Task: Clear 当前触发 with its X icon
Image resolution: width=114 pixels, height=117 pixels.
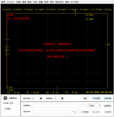Action: (62, 98)
